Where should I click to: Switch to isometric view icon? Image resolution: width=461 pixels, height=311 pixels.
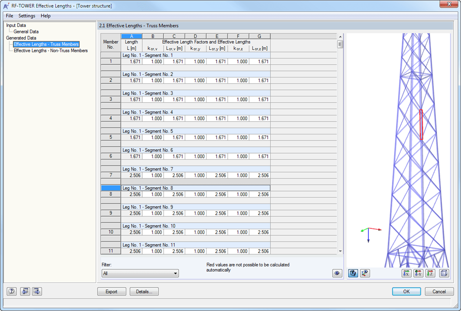(444, 273)
